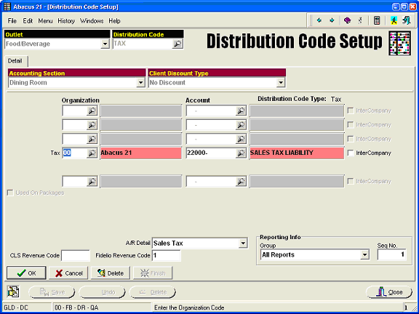Expand the Accounting Section dropdown
Screen dimensions: 419x314
[x=140, y=83]
